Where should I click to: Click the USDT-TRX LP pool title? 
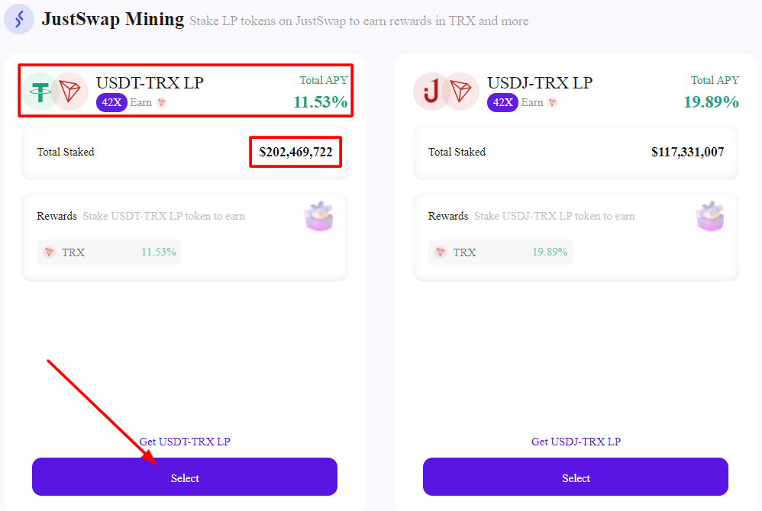pyautogui.click(x=150, y=82)
